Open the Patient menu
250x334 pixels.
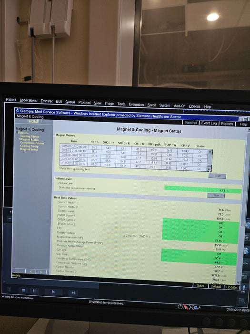coord(11,99)
